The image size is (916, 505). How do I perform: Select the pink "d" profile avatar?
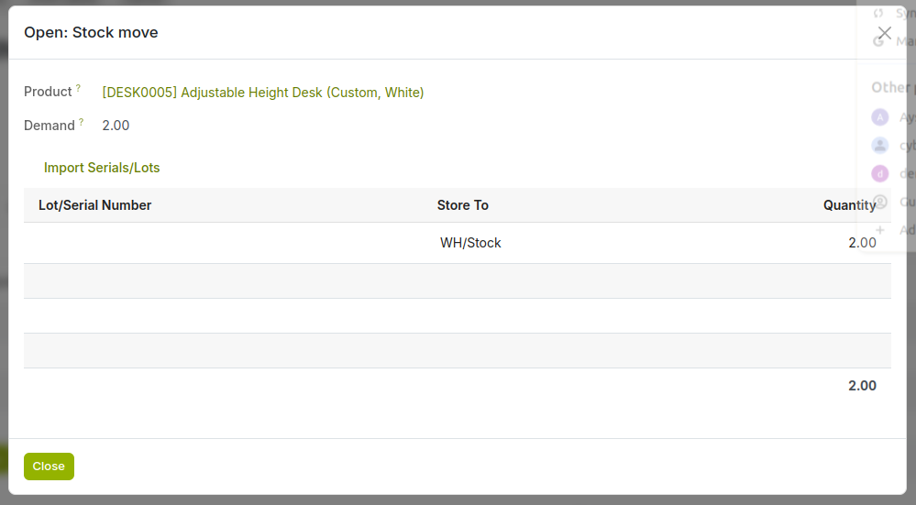(880, 173)
